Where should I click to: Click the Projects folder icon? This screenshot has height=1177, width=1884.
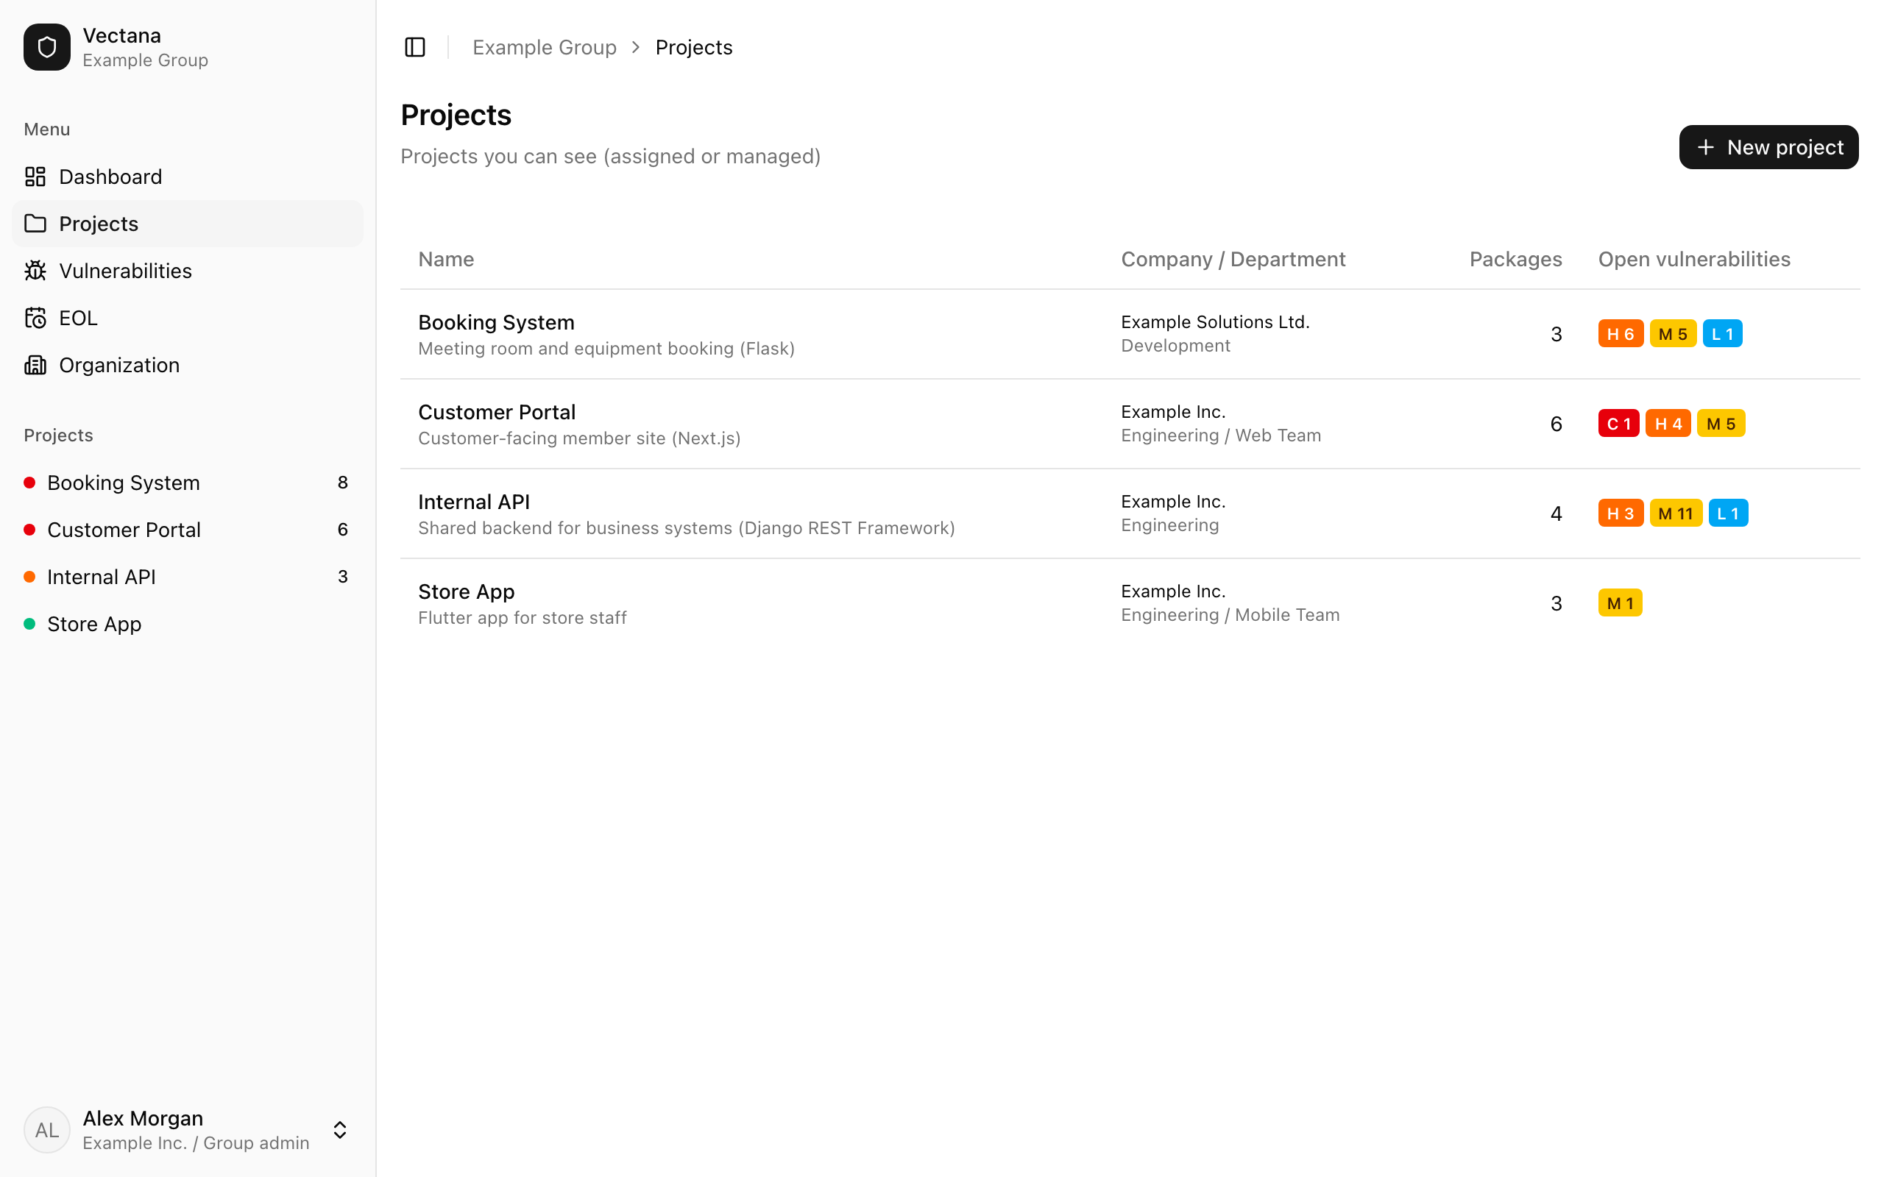35,224
